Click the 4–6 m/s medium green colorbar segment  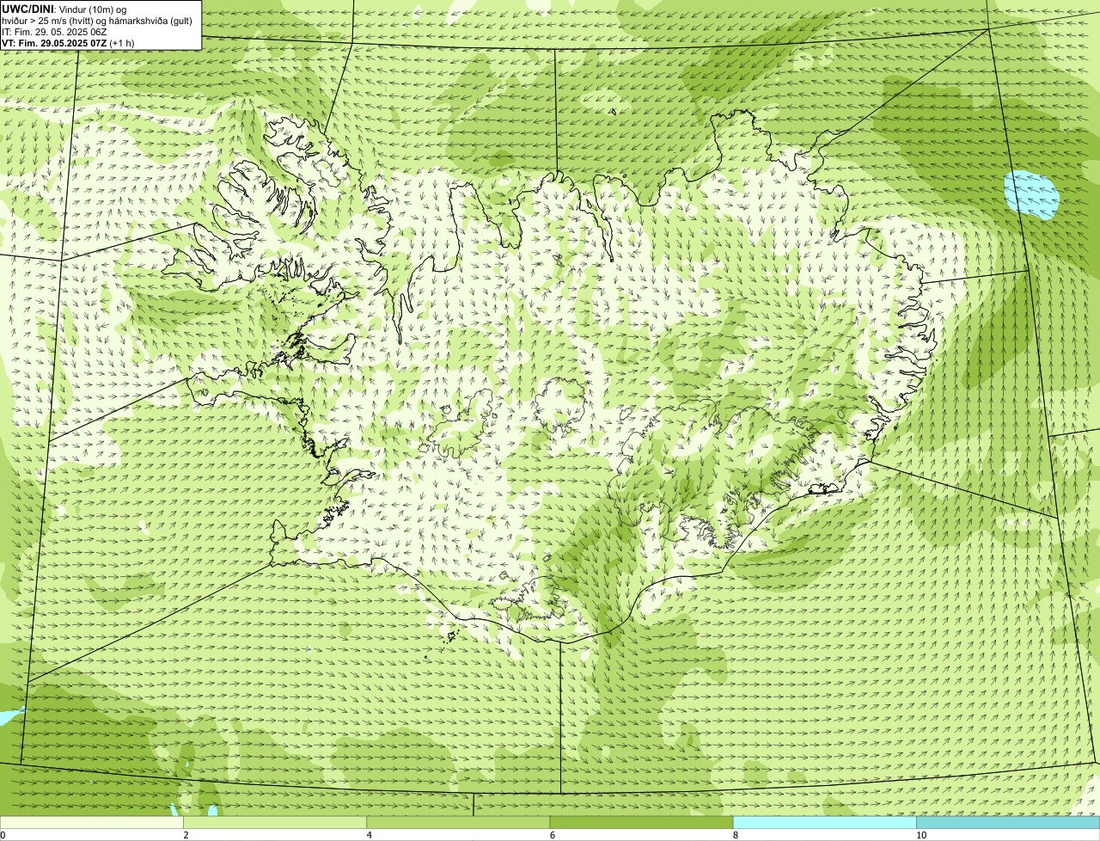coord(458,823)
